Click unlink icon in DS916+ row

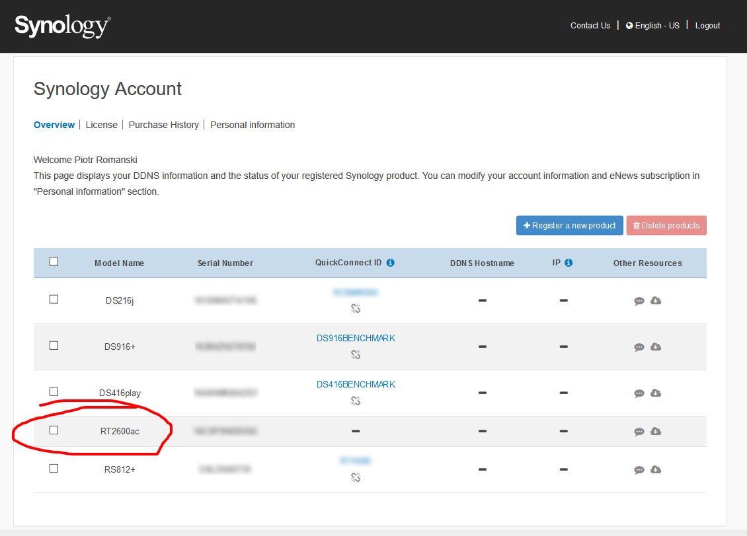pyautogui.click(x=356, y=354)
